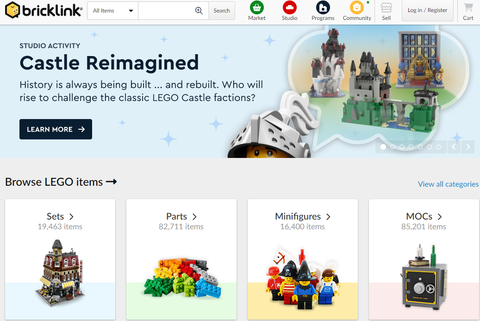This screenshot has width=480, height=321.
Task: Open the Programs menu
Action: [x=323, y=11]
